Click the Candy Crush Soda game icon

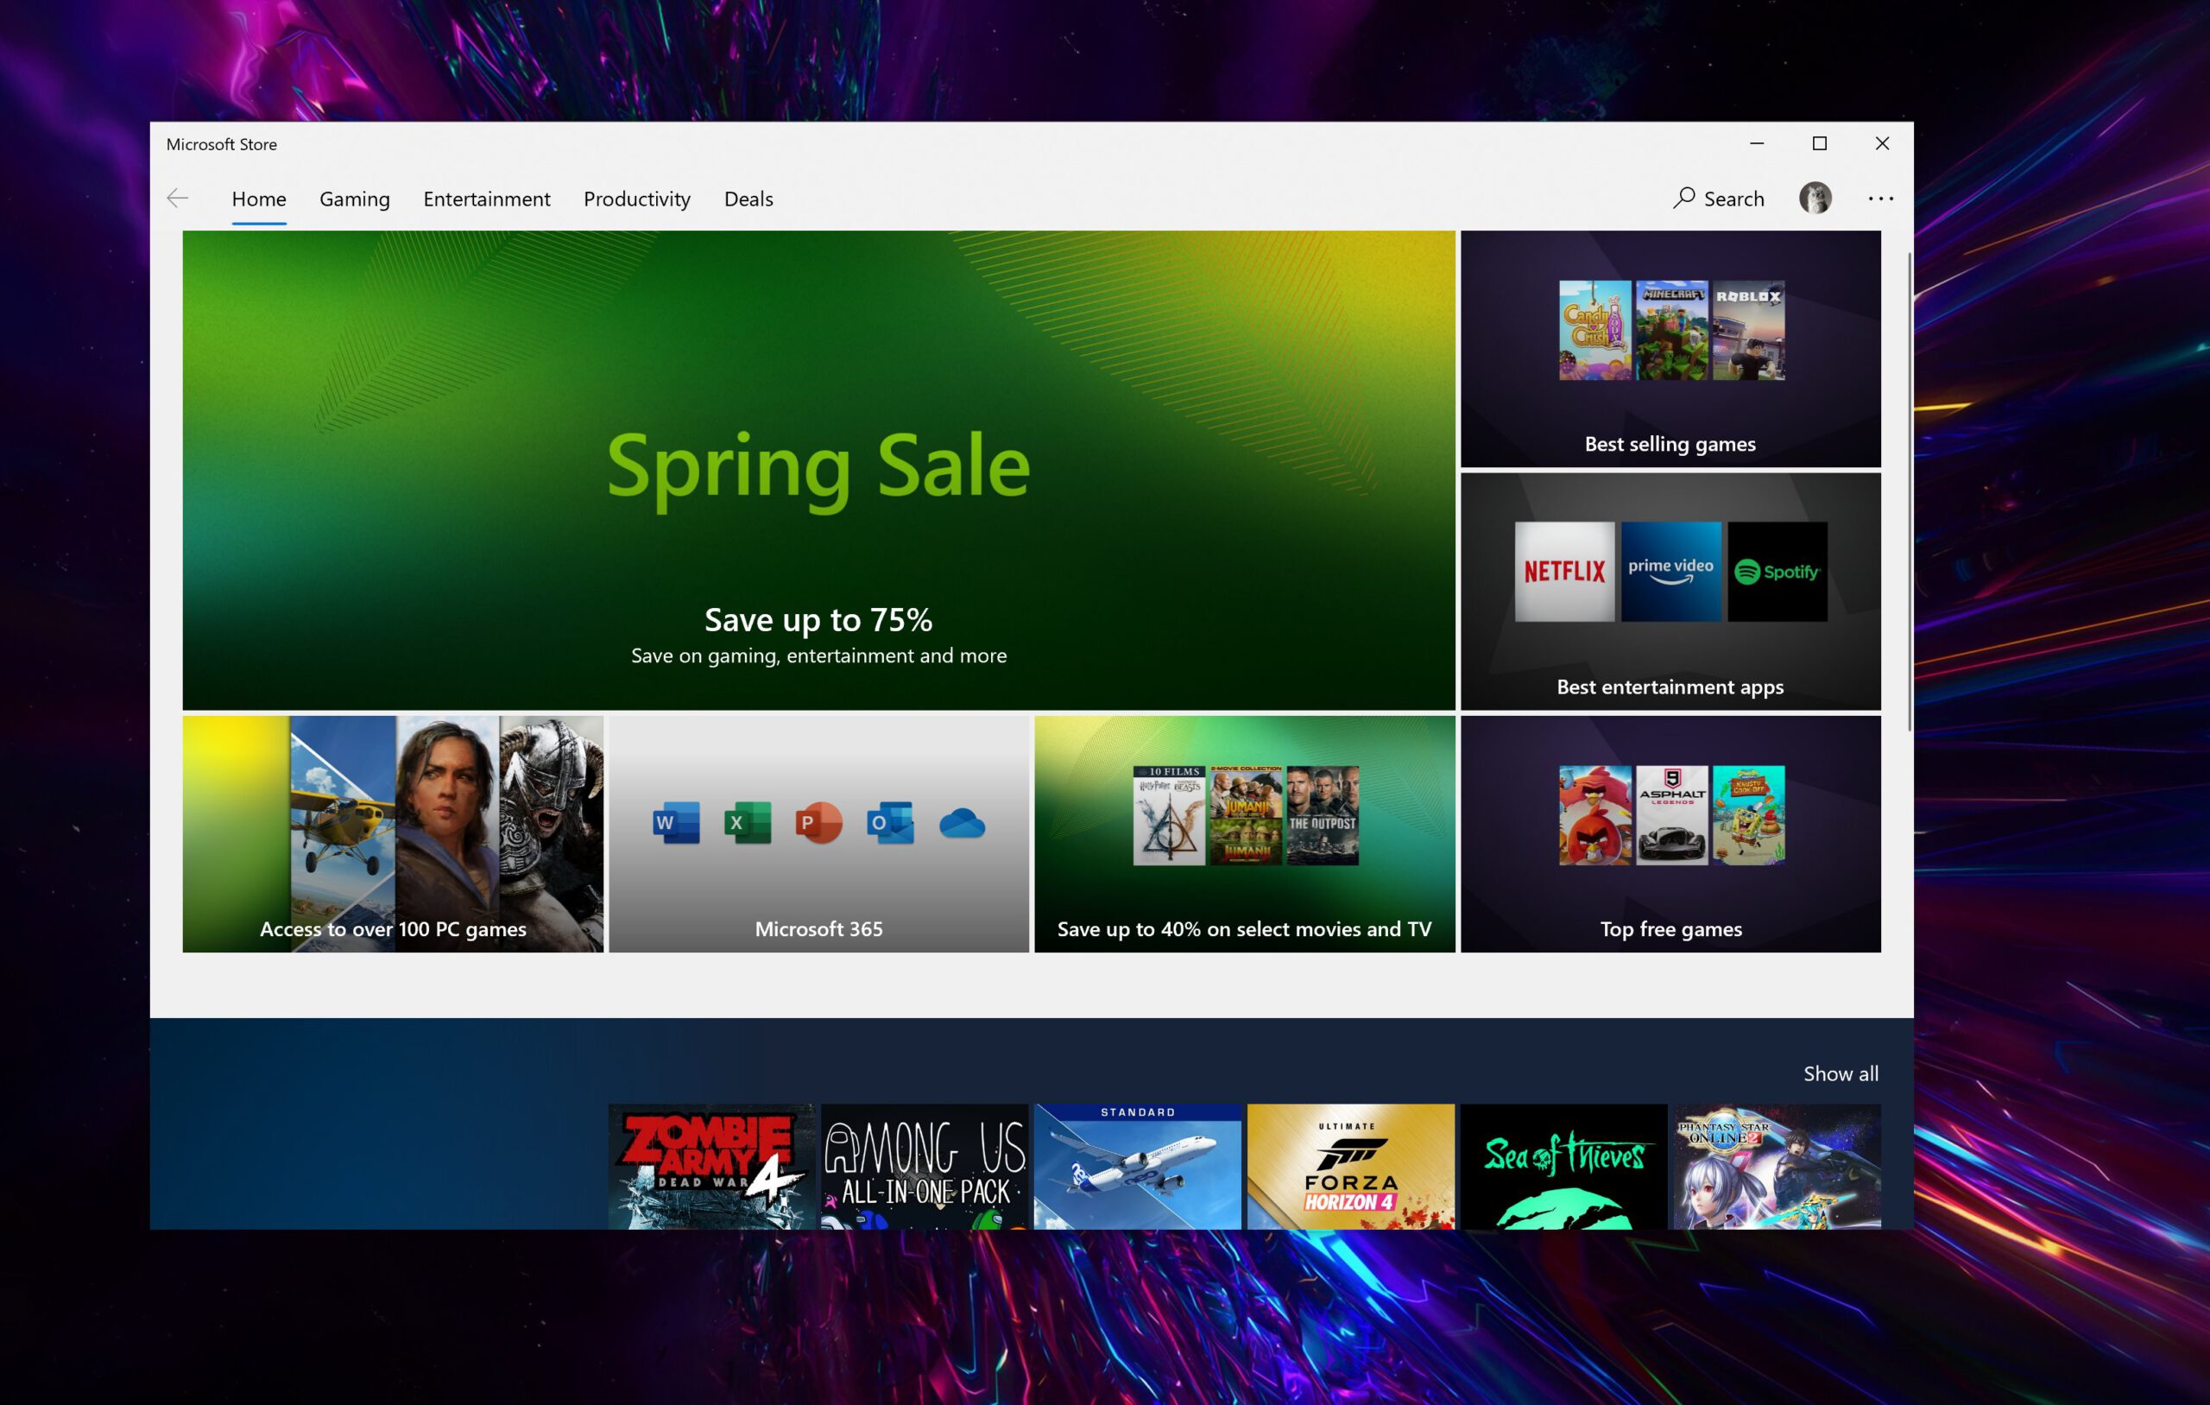click(x=1595, y=331)
